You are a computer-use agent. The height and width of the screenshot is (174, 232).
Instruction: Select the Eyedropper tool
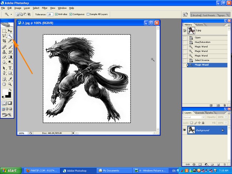coord(10,79)
